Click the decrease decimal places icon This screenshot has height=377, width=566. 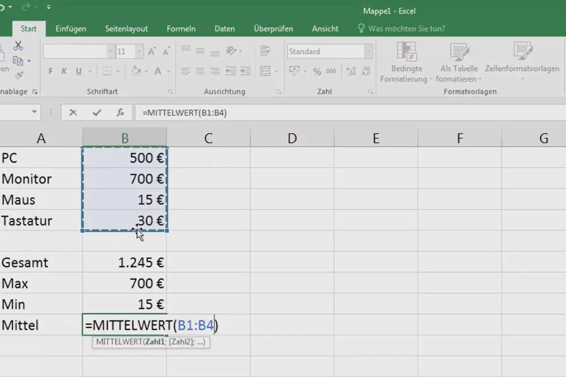[366, 72]
